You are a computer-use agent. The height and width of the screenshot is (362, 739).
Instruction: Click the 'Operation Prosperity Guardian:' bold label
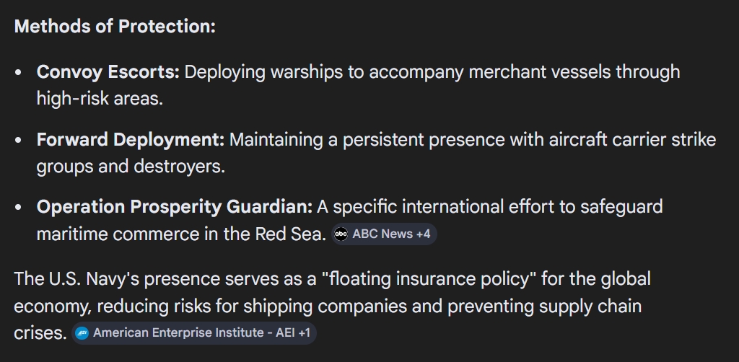(174, 207)
